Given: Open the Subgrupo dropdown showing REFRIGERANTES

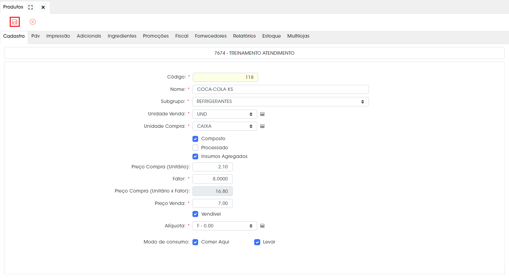Looking at the screenshot, I should click(280, 102).
